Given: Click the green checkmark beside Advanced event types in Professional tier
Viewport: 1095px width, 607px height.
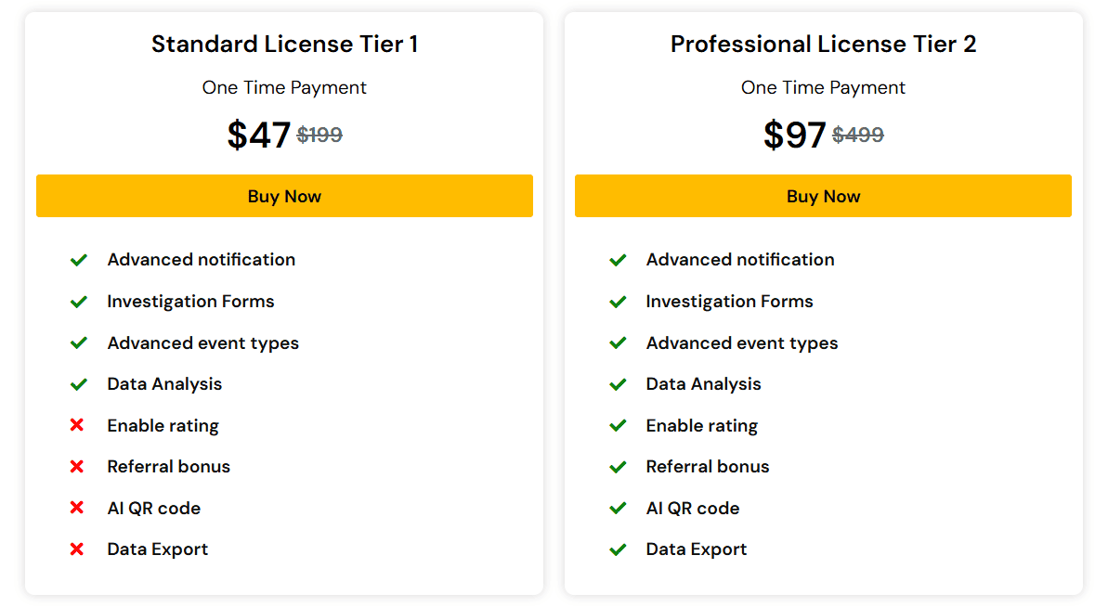Looking at the screenshot, I should click(x=618, y=342).
